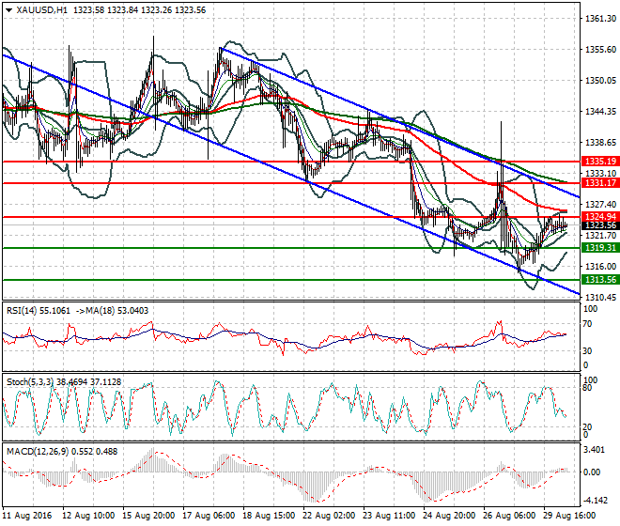Click the 1324.94 red price tag

coord(600,217)
